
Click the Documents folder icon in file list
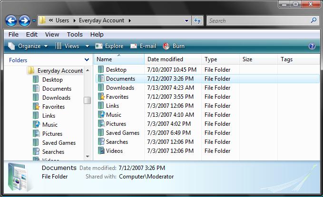pos(101,78)
